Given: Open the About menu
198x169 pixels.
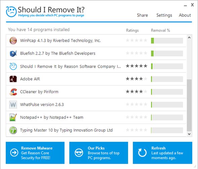Looking at the screenshot, I should 185,15.
